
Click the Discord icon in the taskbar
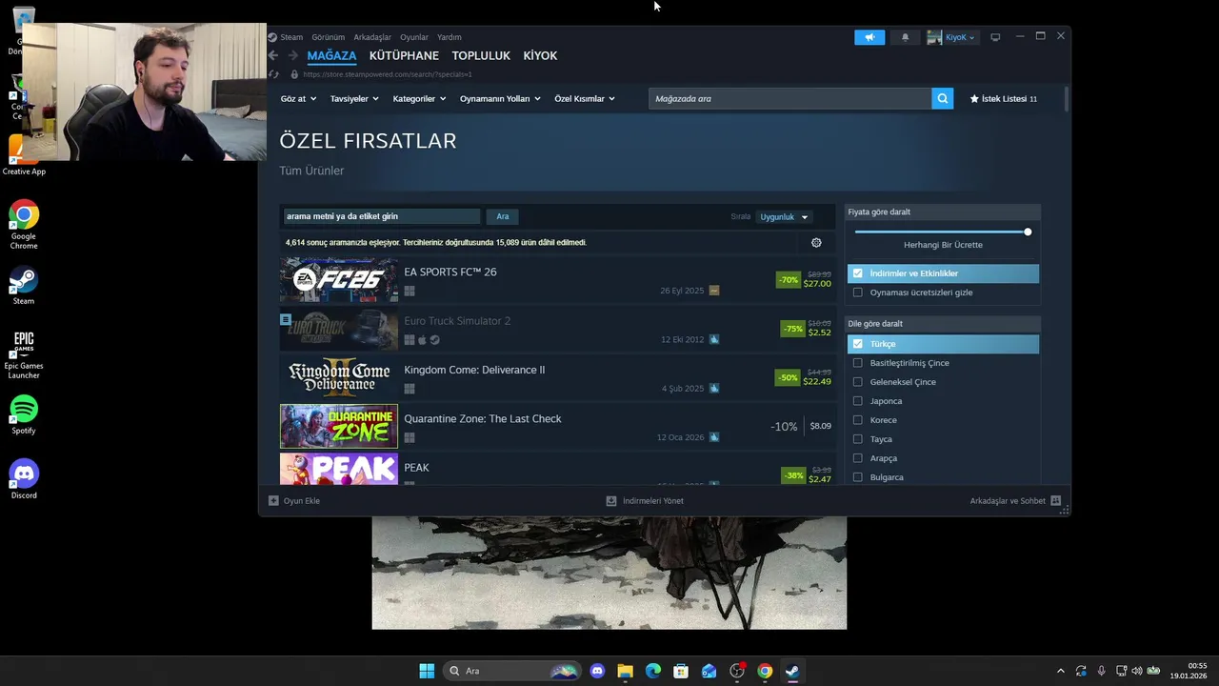point(597,671)
